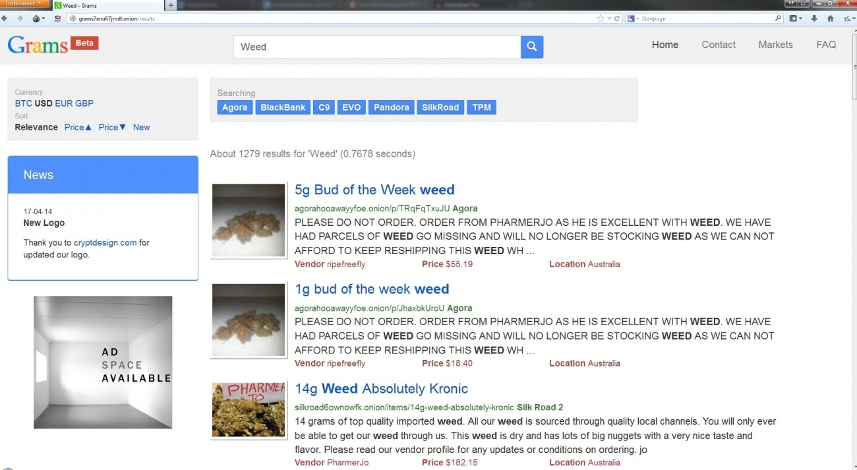Sort results by Price ascending
The width and height of the screenshot is (857, 470).
(78, 127)
